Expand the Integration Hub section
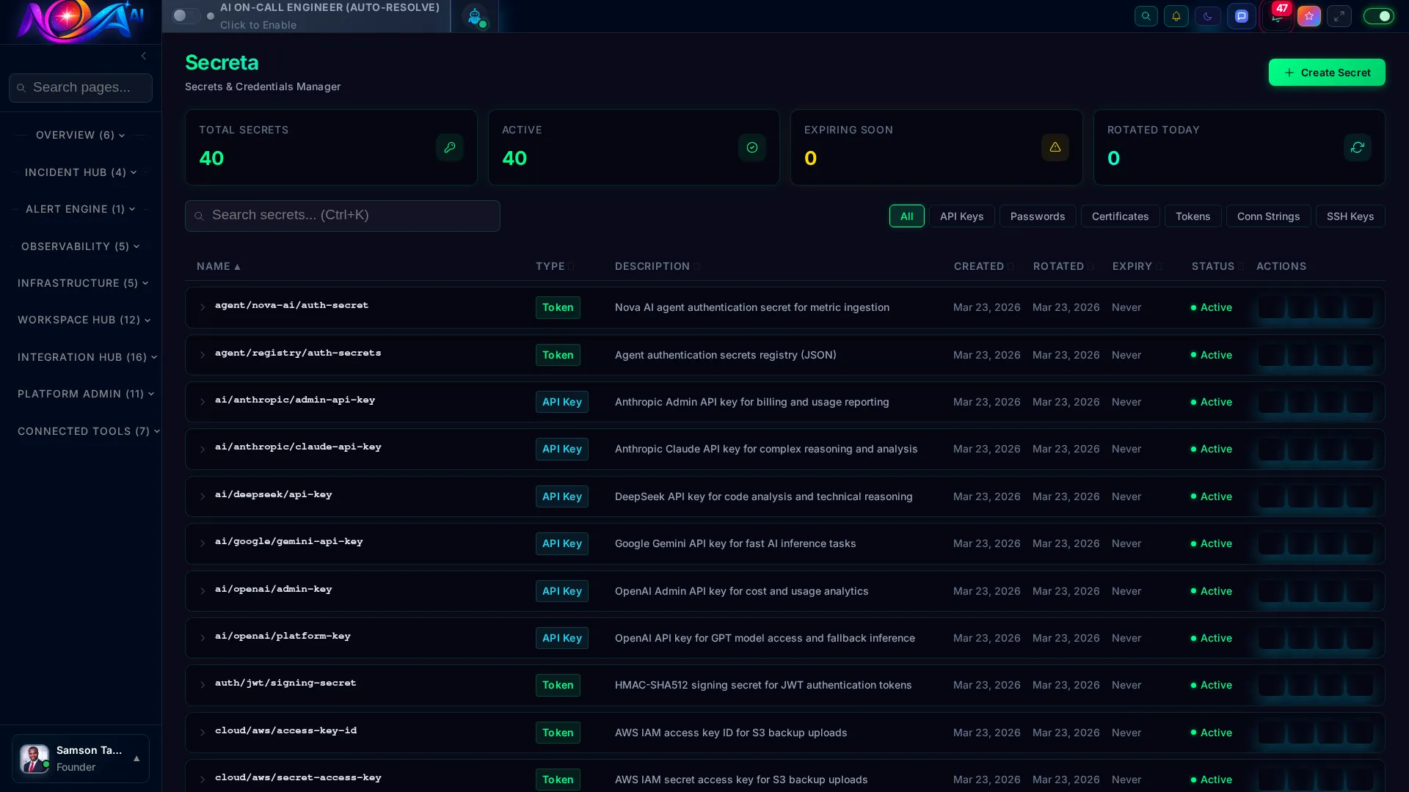 [x=87, y=357]
